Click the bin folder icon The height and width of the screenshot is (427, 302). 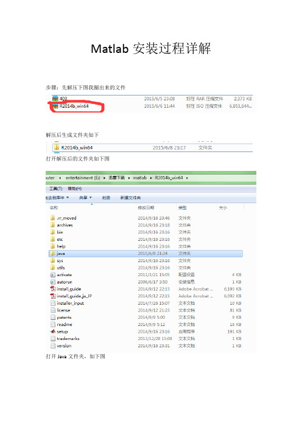click(52, 232)
